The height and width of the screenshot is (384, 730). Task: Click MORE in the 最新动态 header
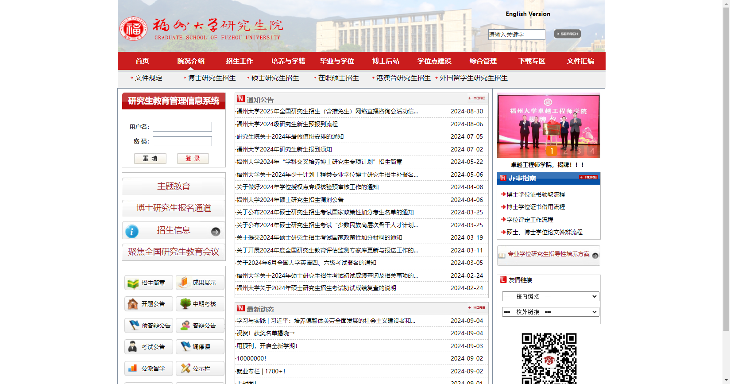point(477,308)
